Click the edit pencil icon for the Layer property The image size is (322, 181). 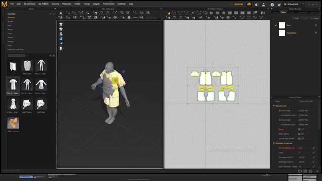coord(314,153)
